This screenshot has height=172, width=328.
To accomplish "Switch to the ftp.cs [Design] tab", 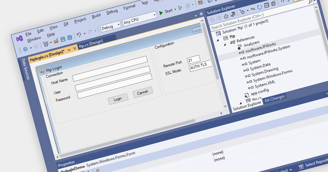I will pyautogui.click(x=91, y=44).
